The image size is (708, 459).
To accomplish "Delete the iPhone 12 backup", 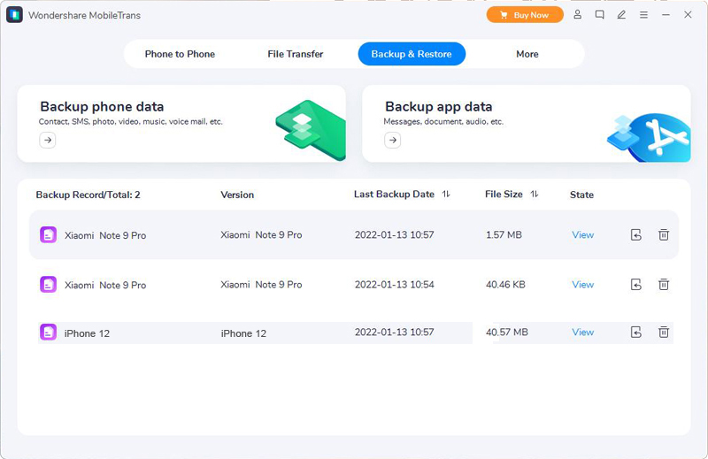I will (x=663, y=333).
